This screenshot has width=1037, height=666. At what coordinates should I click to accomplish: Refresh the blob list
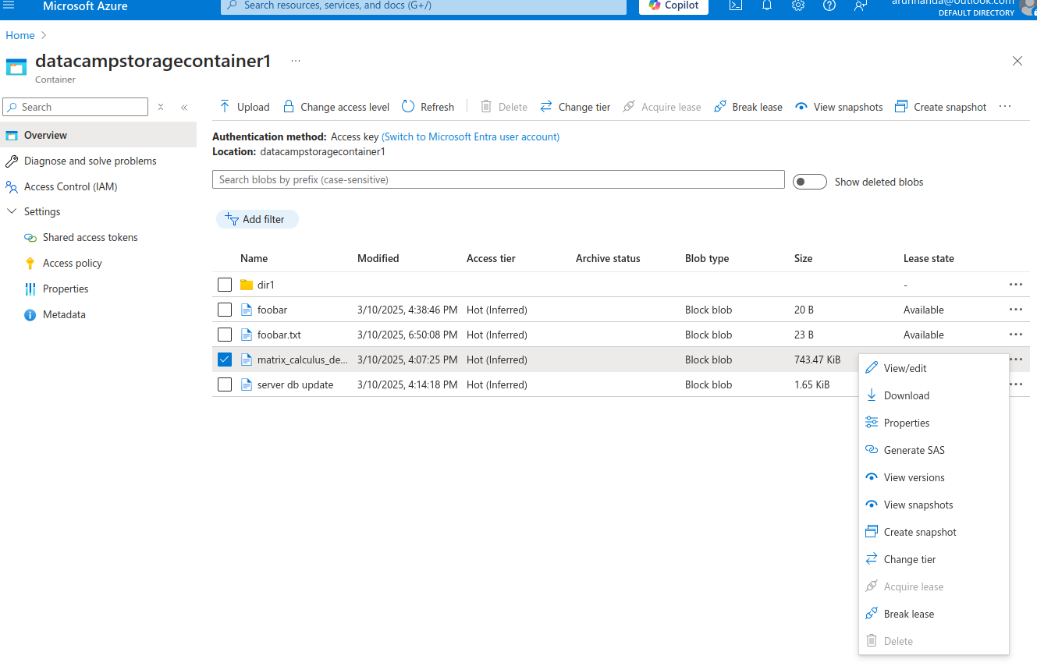pyautogui.click(x=428, y=107)
